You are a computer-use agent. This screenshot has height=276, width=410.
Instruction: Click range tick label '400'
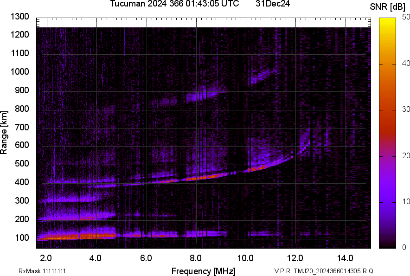[x=22, y=182]
